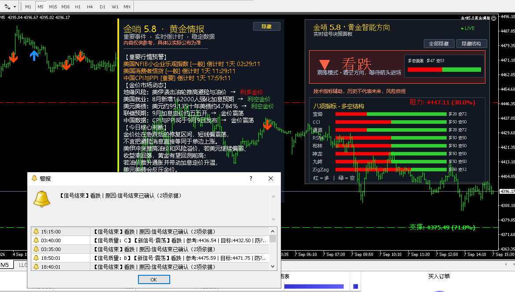Select the 03:35:00 alert row
The image size is (515, 292).
pyautogui.click(x=150, y=249)
